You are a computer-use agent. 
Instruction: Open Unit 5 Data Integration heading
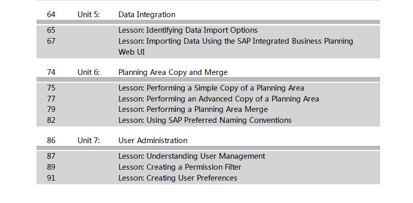(x=147, y=15)
